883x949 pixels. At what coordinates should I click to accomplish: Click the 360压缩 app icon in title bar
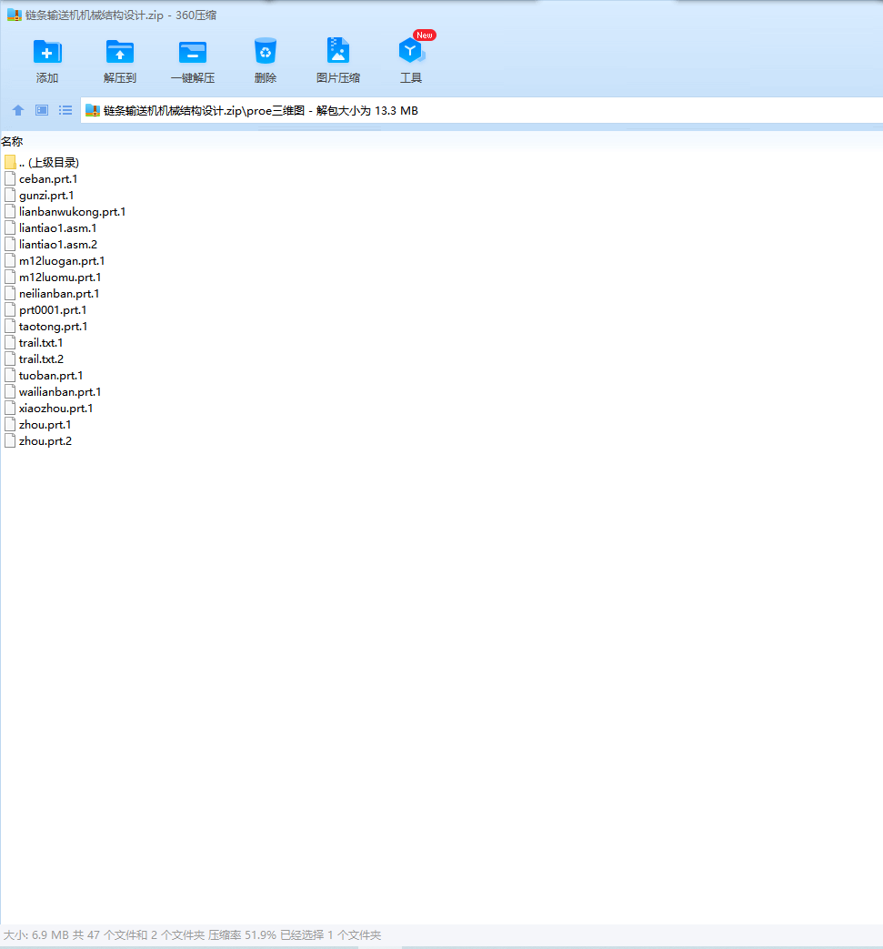[x=15, y=15]
